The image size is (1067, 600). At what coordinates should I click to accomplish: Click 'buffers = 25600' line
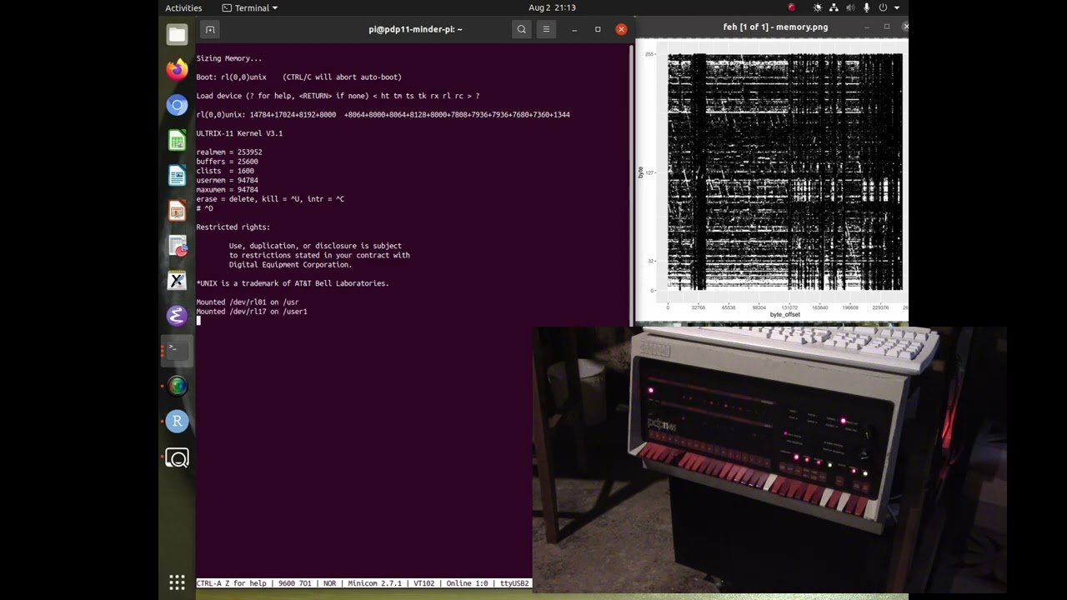pos(227,162)
